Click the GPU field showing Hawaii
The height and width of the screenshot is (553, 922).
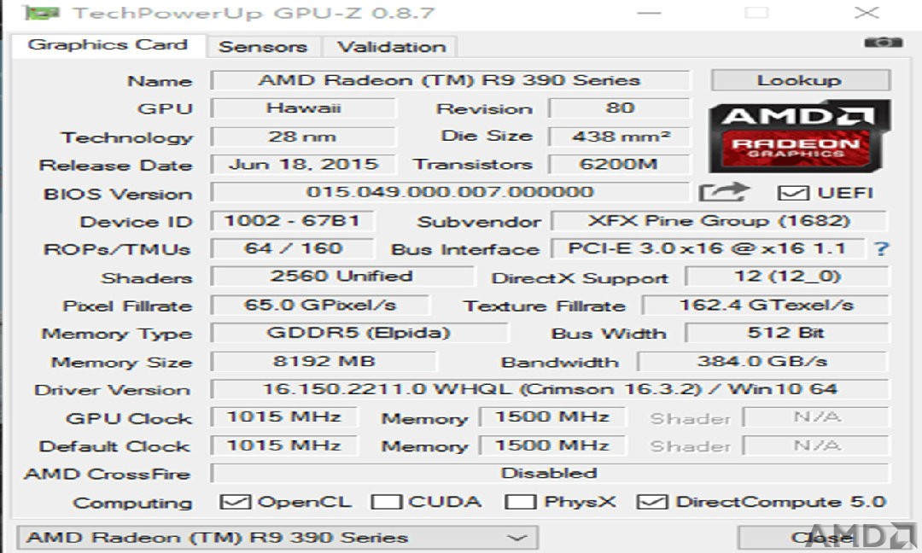[303, 108]
